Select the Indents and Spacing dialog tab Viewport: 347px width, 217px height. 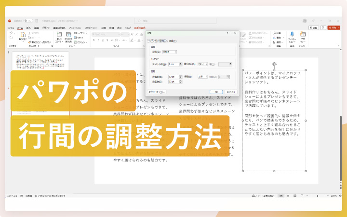(157, 41)
